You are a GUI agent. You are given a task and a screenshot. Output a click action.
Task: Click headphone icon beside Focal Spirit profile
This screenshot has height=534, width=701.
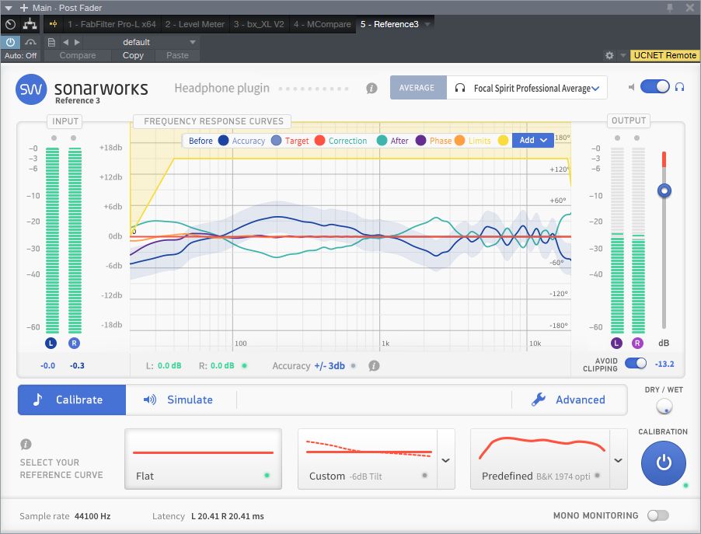(459, 88)
